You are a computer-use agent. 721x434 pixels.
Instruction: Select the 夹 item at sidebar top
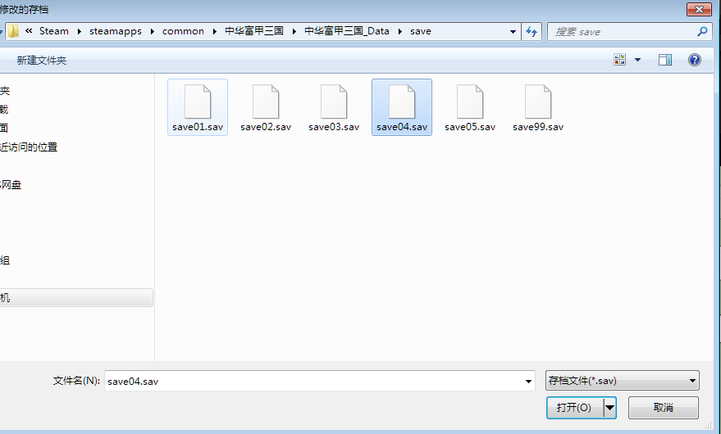(x=5, y=90)
